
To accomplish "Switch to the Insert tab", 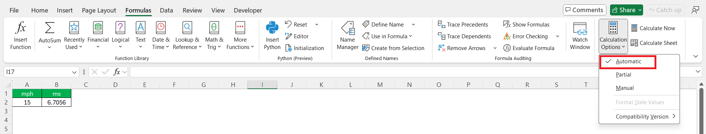I will [x=65, y=10].
